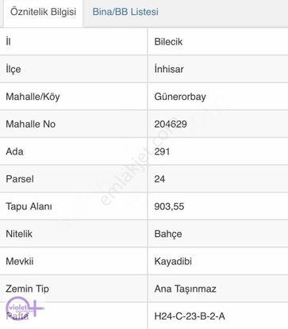The height and width of the screenshot is (329, 288).
Task: Click the Nitelik value Bahçe
Action: pyautogui.click(x=168, y=234)
